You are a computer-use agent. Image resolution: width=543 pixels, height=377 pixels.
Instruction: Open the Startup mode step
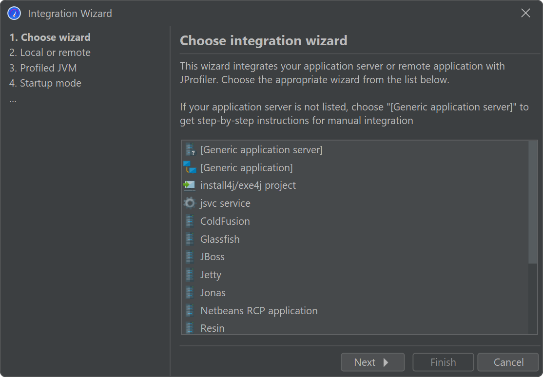point(45,83)
